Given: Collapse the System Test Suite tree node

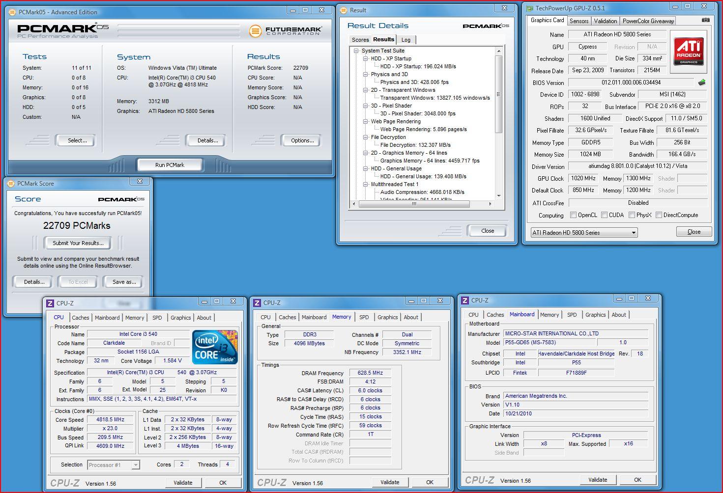Looking at the screenshot, I should tap(356, 51).
